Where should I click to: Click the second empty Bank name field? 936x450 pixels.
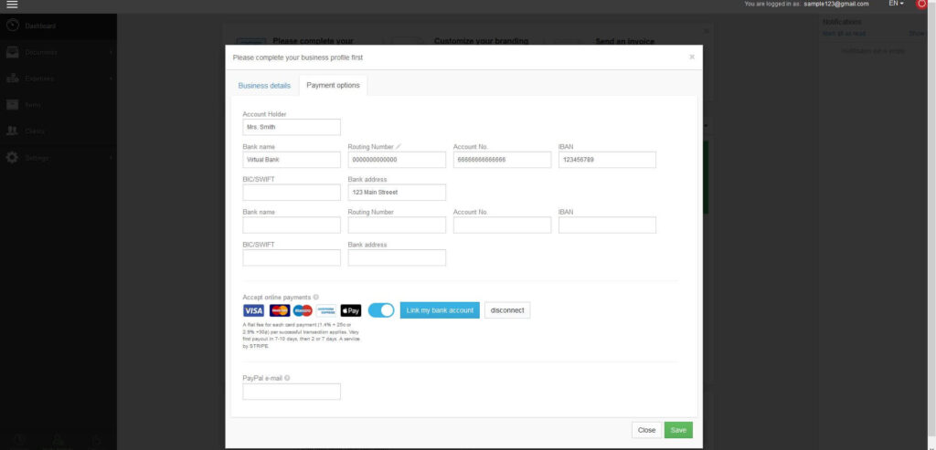coord(292,225)
